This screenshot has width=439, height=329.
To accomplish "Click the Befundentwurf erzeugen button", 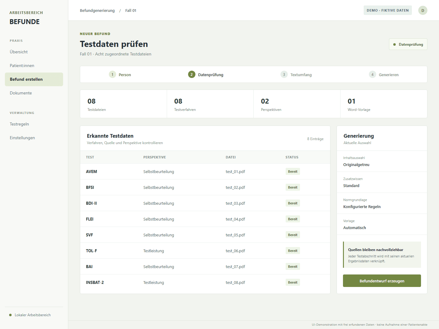I will (x=382, y=281).
